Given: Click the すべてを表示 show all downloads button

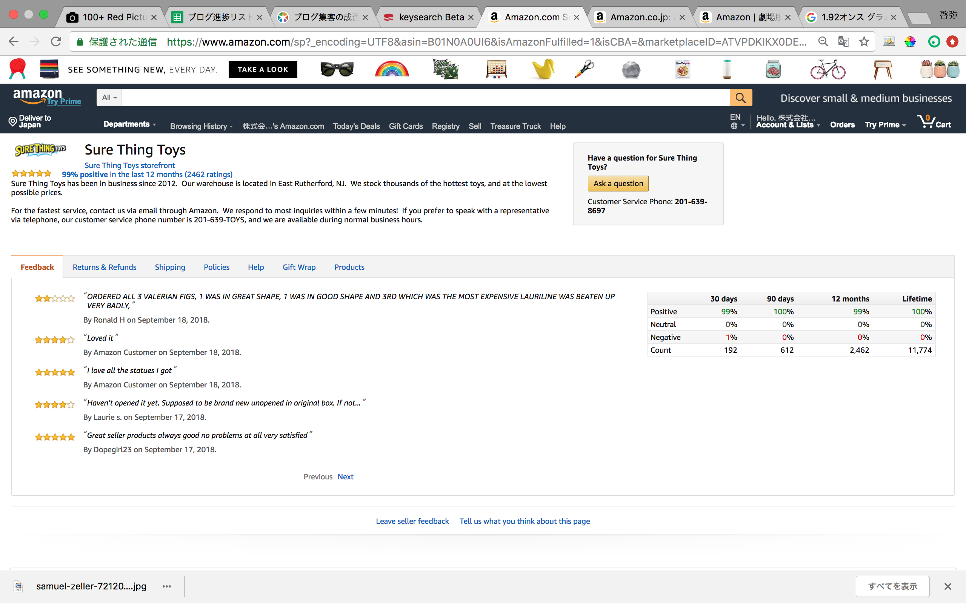Looking at the screenshot, I should [892, 586].
